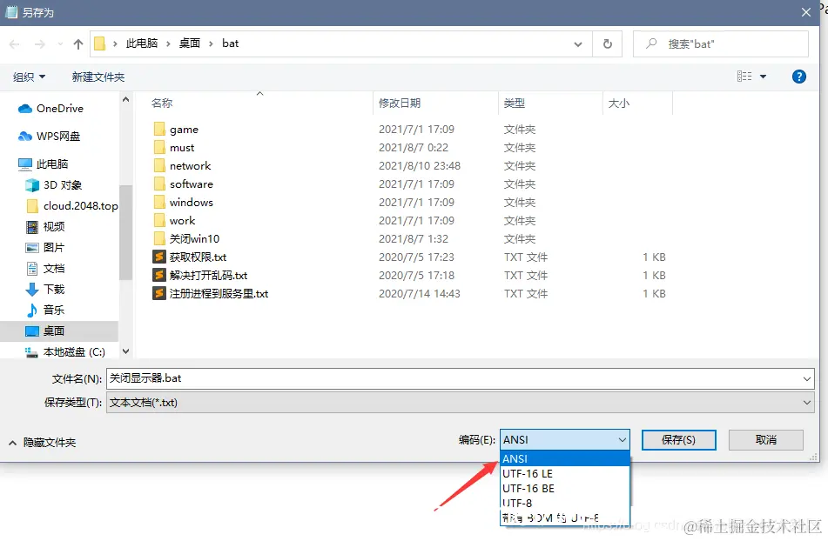828x541 pixels.
Task: Click 新建文件夹 button
Action: (x=98, y=77)
